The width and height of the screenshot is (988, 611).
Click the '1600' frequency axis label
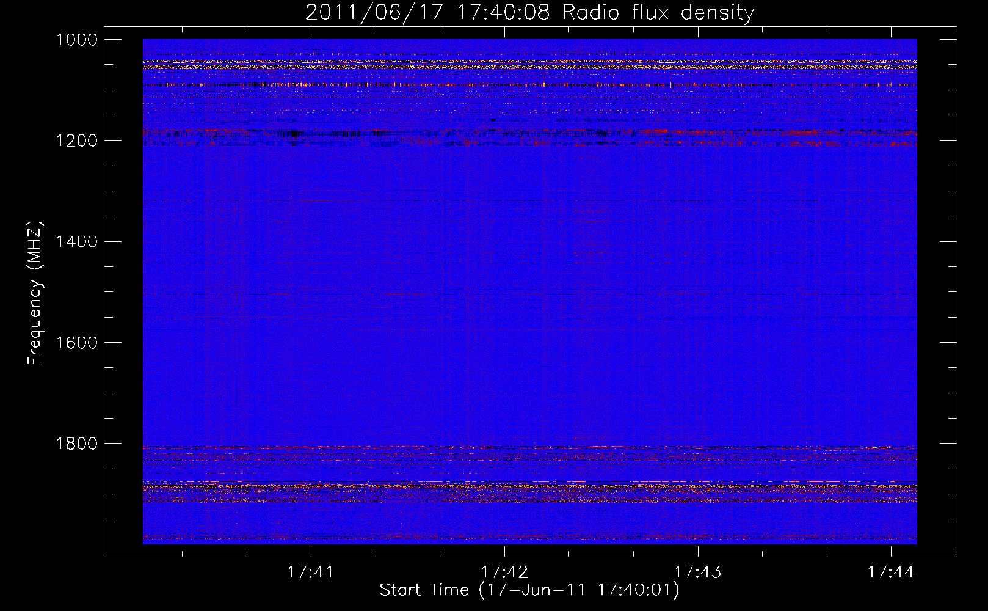click(x=77, y=342)
